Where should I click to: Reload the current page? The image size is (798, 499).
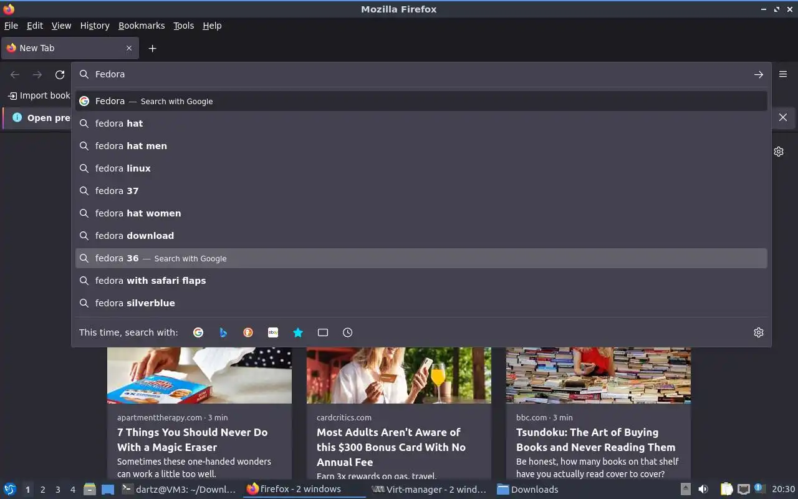[x=60, y=74]
